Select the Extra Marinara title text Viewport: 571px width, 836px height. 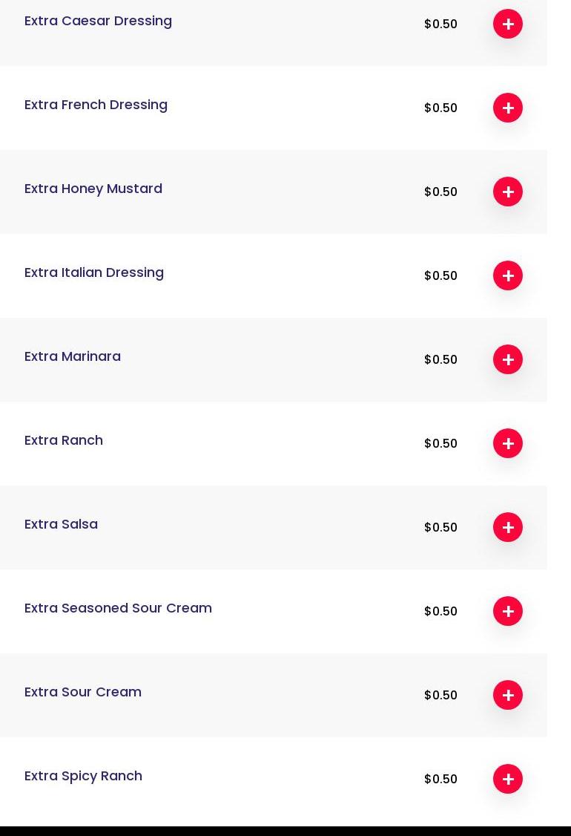[73, 356]
